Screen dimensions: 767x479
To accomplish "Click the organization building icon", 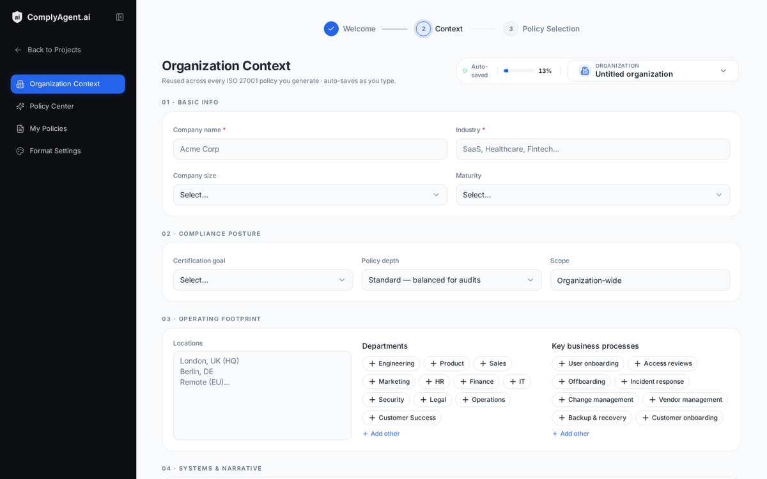I will pyautogui.click(x=585, y=71).
